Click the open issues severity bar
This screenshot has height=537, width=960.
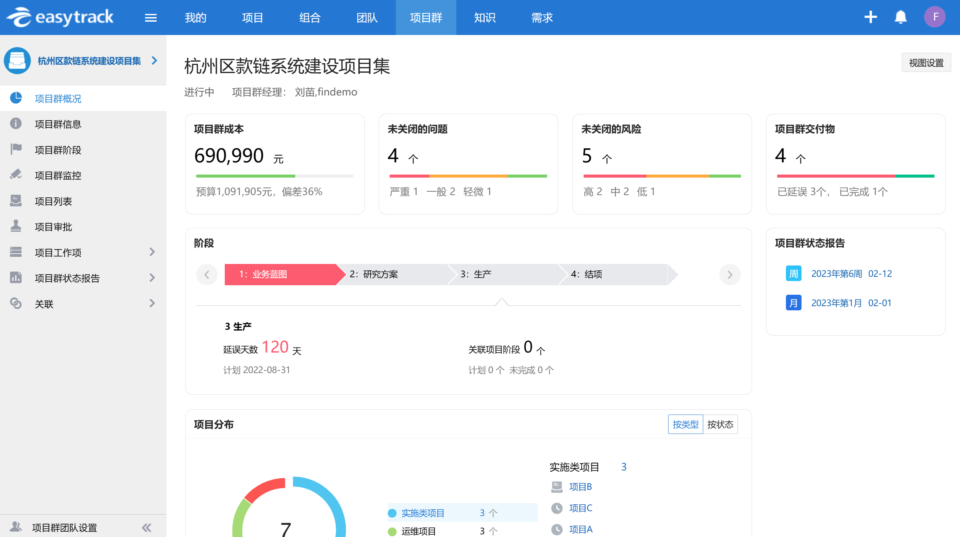pyautogui.click(x=468, y=176)
